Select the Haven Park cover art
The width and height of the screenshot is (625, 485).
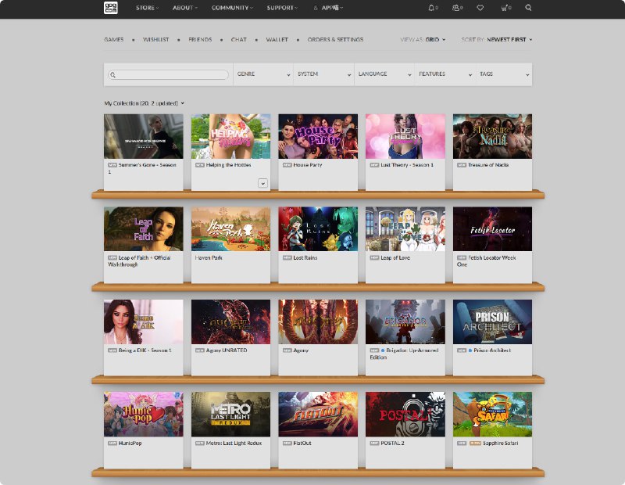pos(230,229)
